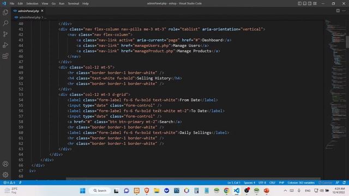Open the XAMPP icon on the taskbar
Viewport: 349px width, 196px height.
coord(137,191)
